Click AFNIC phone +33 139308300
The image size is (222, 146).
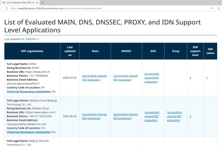(x=38, y=76)
